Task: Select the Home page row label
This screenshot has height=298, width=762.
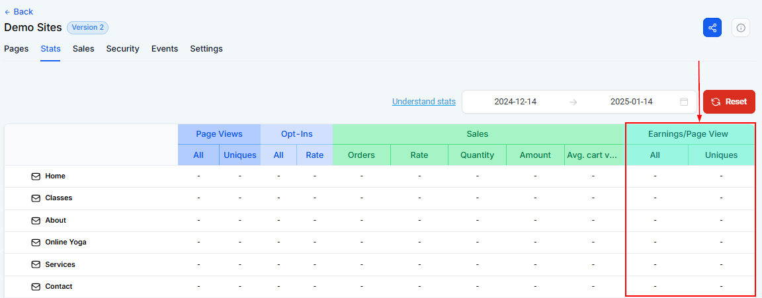Action: click(56, 176)
